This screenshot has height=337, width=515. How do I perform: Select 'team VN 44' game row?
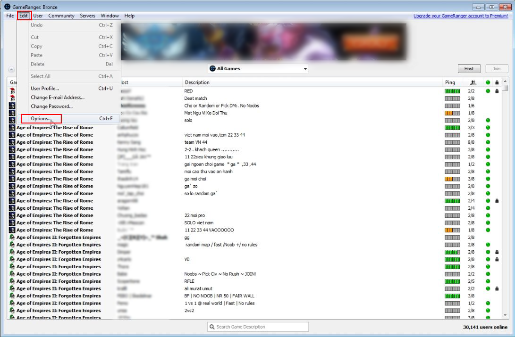point(254,142)
